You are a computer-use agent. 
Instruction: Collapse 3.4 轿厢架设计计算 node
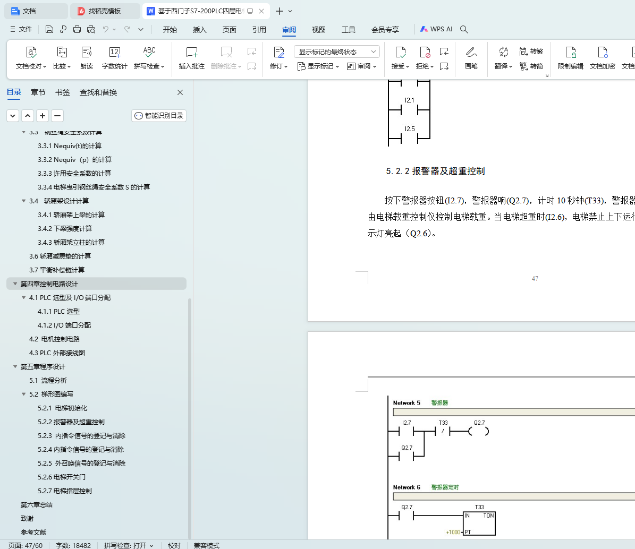click(23, 201)
